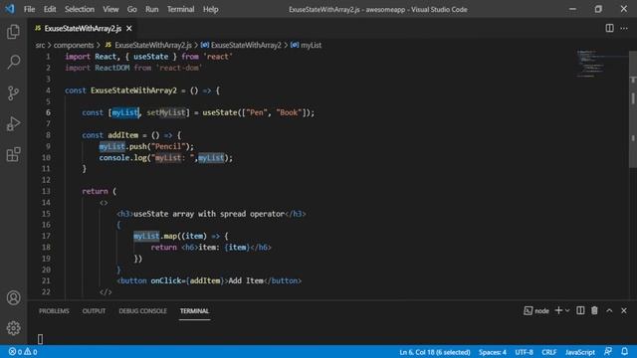Change indentation via Spaces: 4
637x358 pixels.
pyautogui.click(x=493, y=352)
